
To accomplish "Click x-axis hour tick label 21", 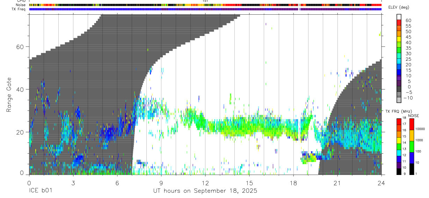I will (x=337, y=183).
